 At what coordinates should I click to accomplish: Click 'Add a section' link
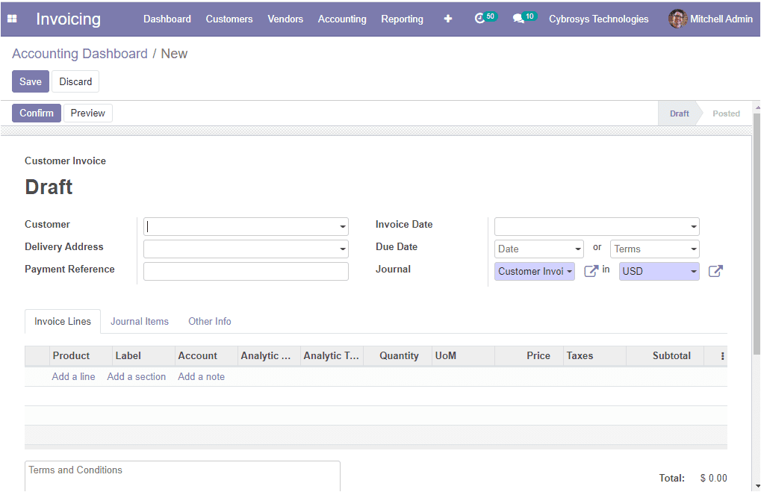(137, 376)
